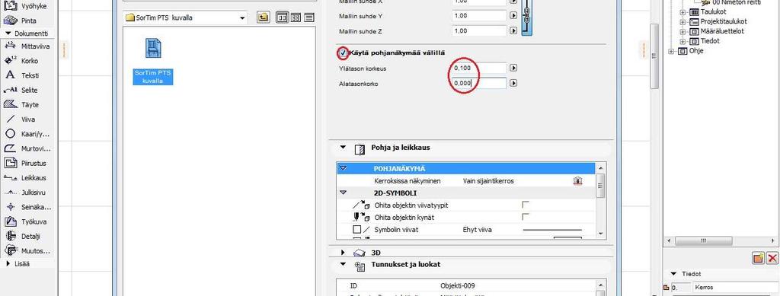Select the Seinäkaavio interior elevation tool

(27, 207)
